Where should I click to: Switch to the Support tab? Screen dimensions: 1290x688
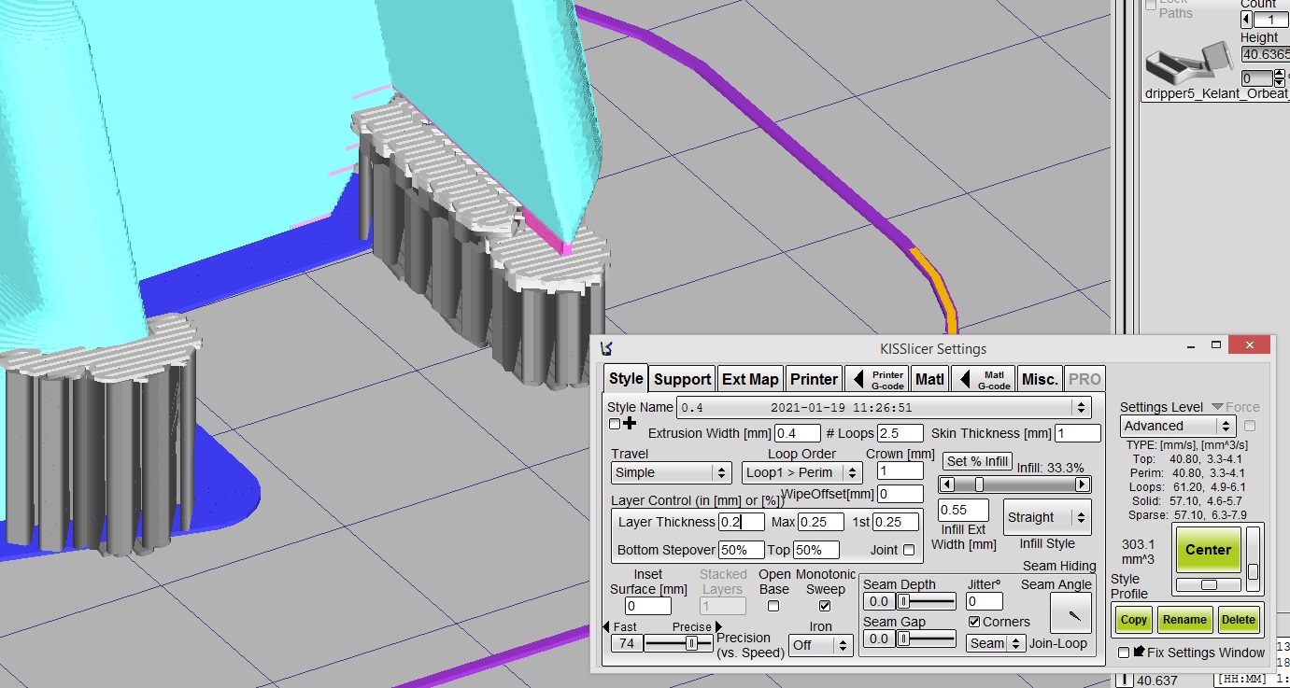[x=682, y=379]
